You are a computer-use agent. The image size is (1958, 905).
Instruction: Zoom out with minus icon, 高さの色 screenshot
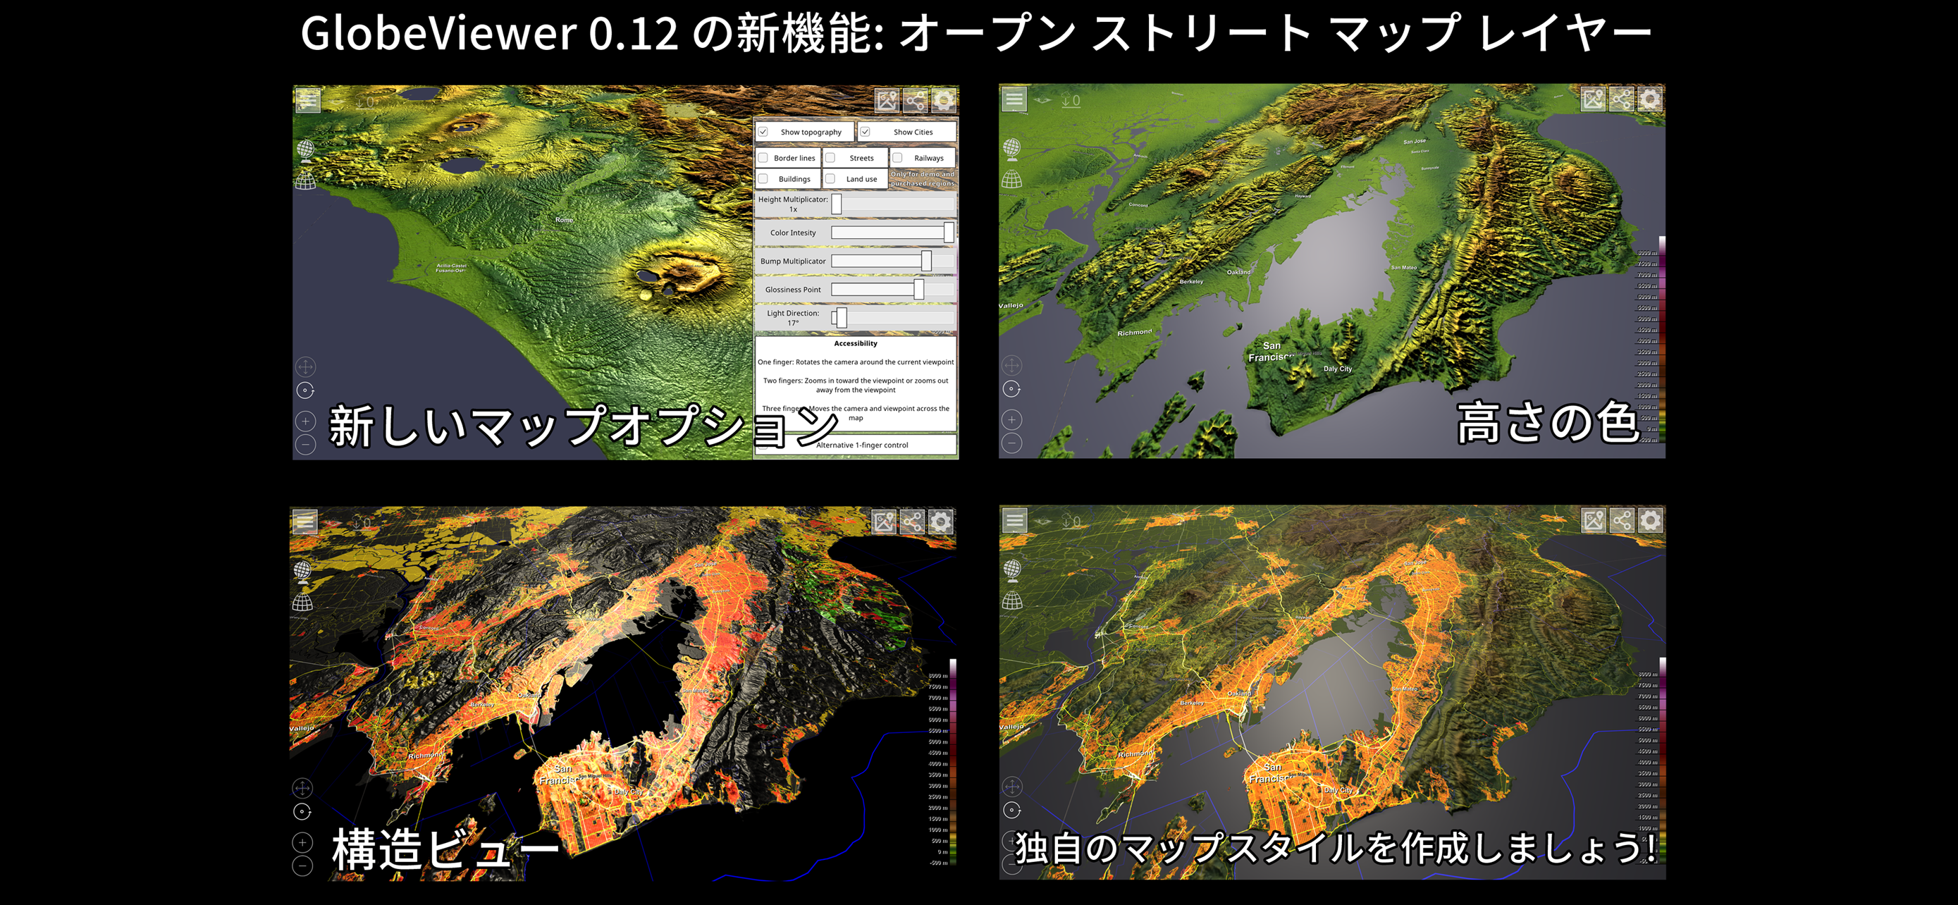click(x=1011, y=443)
